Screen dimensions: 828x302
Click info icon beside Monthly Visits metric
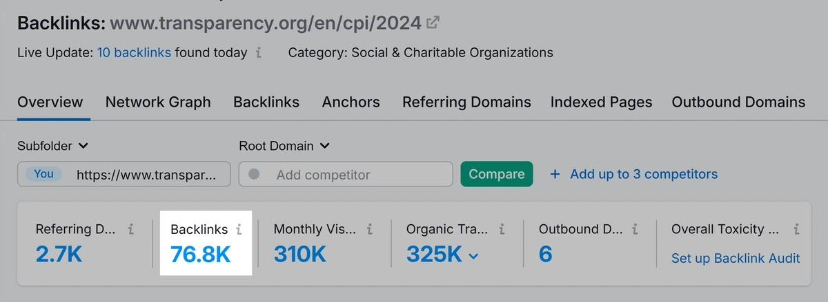(370, 230)
